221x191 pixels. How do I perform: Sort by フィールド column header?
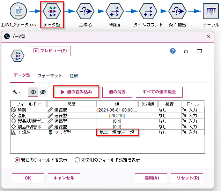coord(29,104)
